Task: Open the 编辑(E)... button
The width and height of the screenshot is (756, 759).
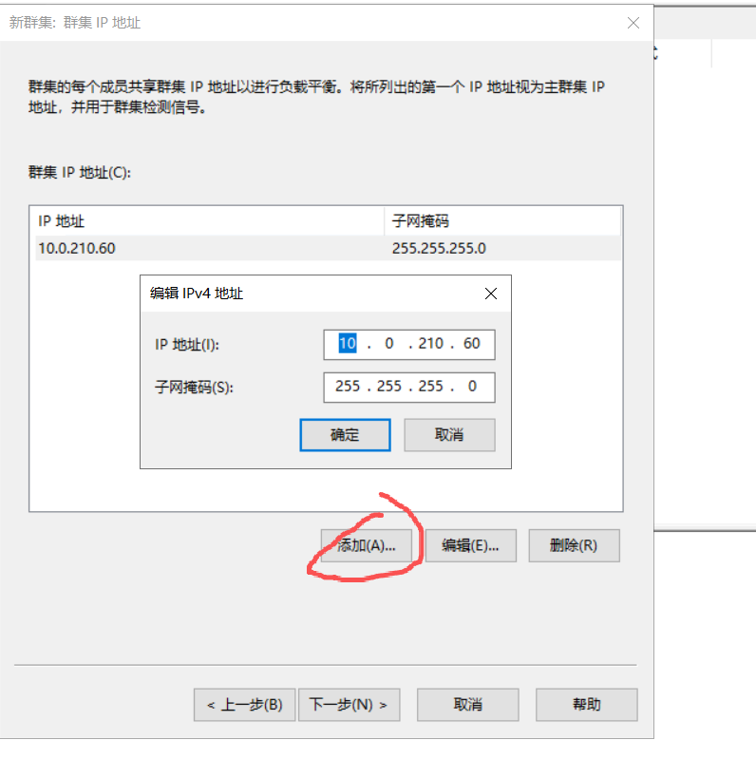Action: [x=470, y=545]
